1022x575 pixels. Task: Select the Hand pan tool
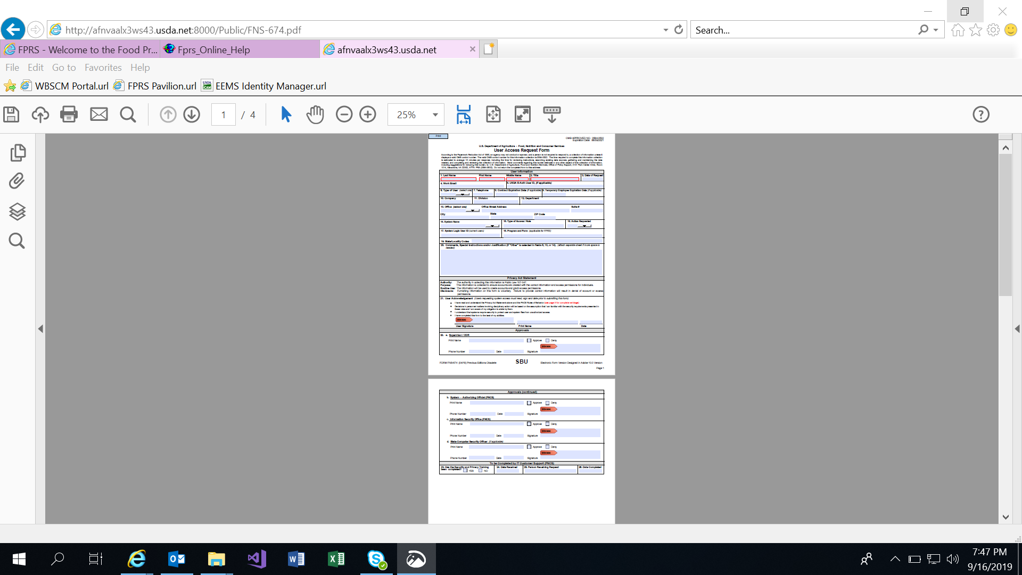pyautogui.click(x=315, y=114)
